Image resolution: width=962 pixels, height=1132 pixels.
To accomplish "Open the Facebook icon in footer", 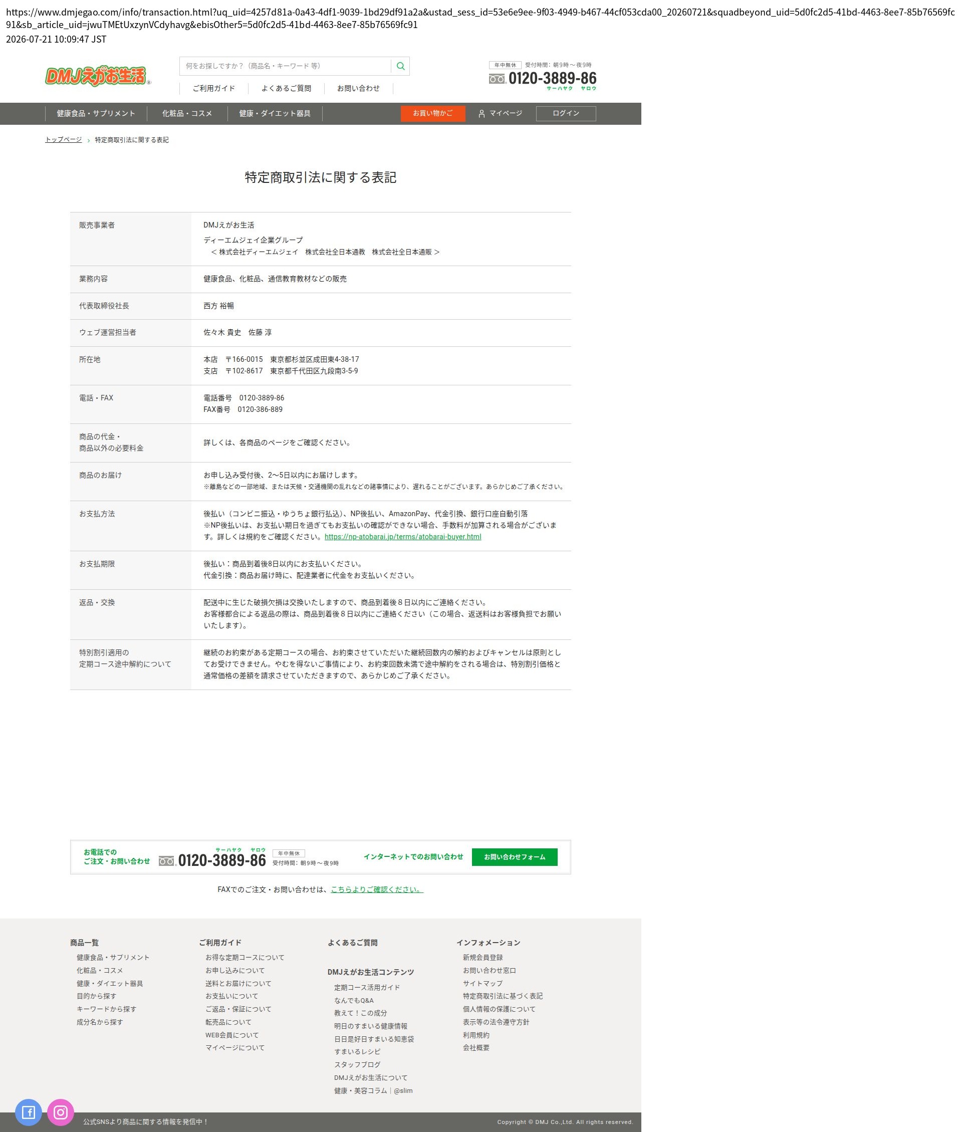I will click(29, 1112).
